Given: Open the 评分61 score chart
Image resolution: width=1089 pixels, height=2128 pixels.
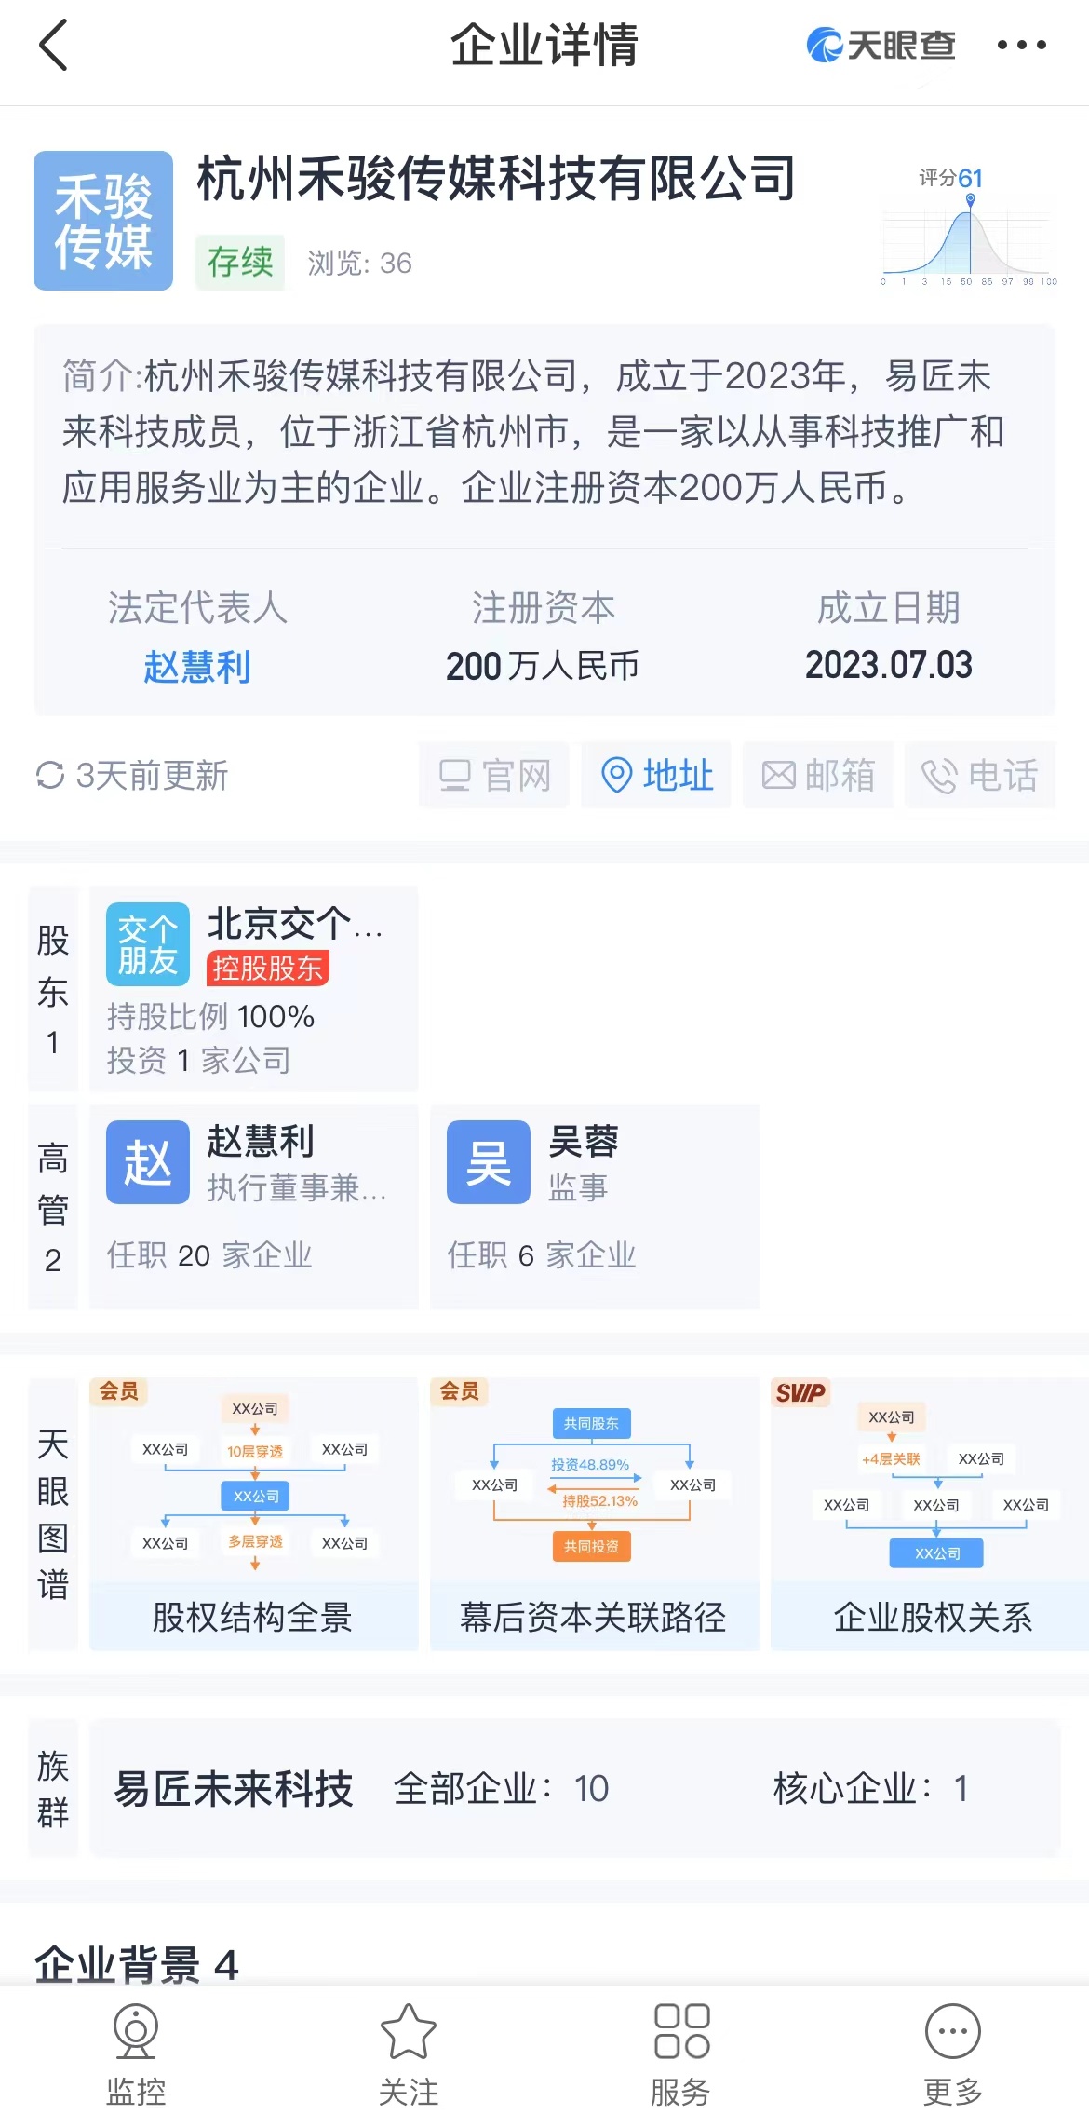Looking at the screenshot, I should [968, 226].
